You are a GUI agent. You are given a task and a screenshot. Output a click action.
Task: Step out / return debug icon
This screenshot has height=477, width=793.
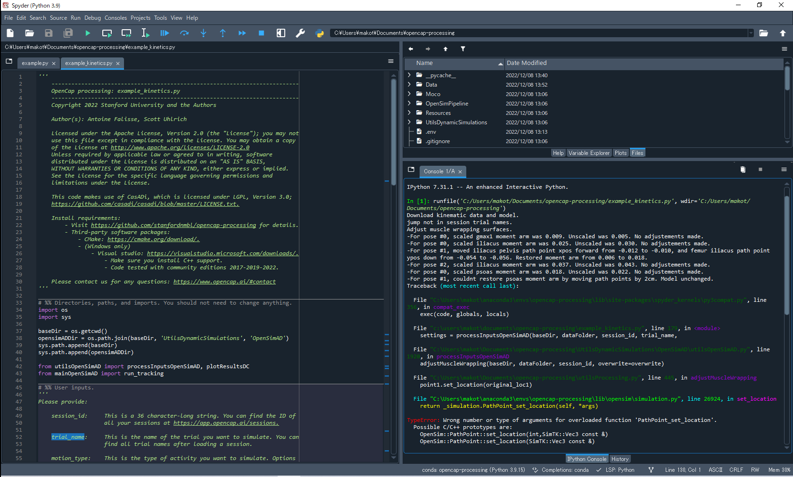coord(223,33)
